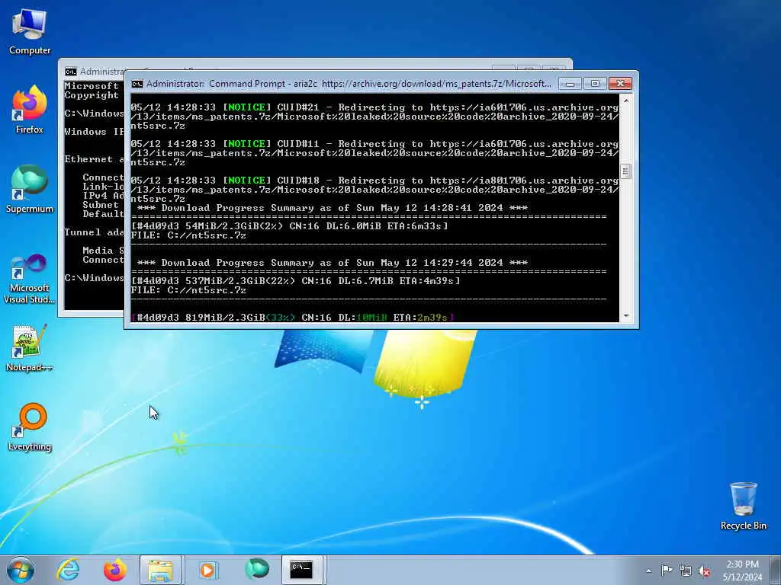Click the '537MiB/2.3GiB(22%)' progress line

coord(295,281)
